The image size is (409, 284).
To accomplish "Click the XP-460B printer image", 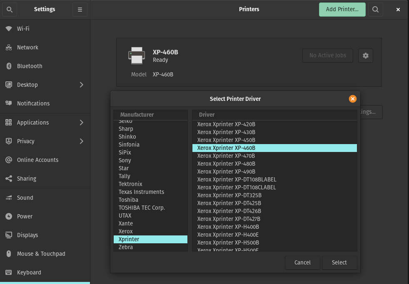I will (x=137, y=56).
